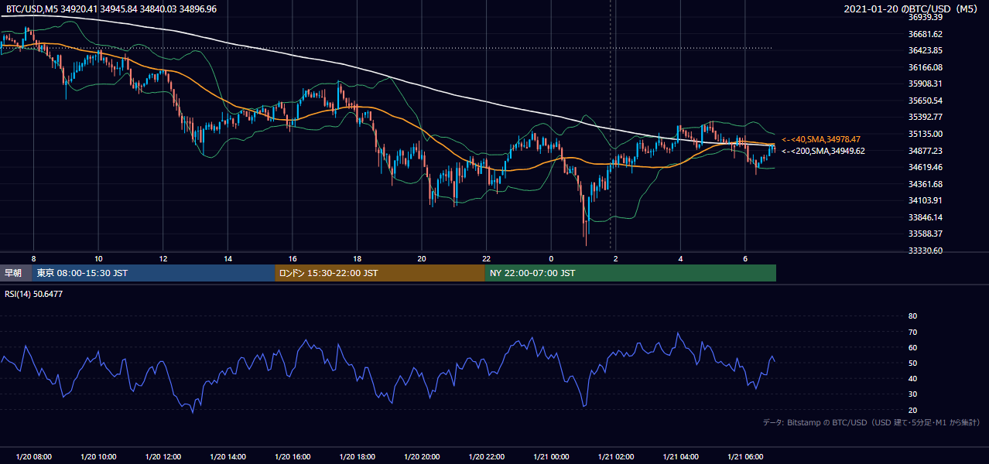
Task: Click hour label 6 under price chart
Action: tap(745, 258)
